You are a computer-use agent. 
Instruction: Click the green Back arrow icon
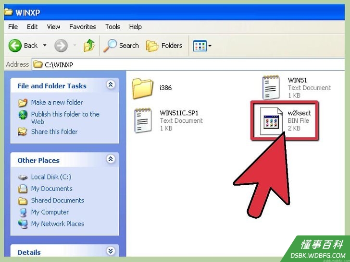point(15,46)
